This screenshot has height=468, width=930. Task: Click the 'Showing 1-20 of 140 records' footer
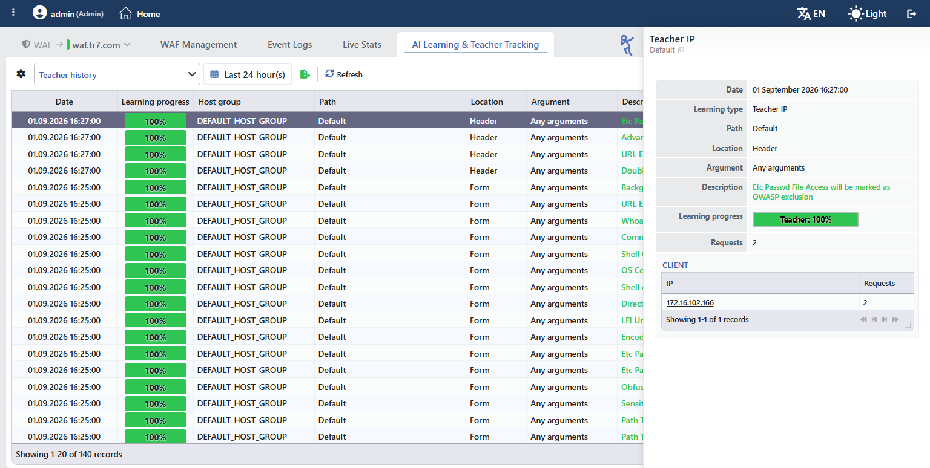point(69,453)
